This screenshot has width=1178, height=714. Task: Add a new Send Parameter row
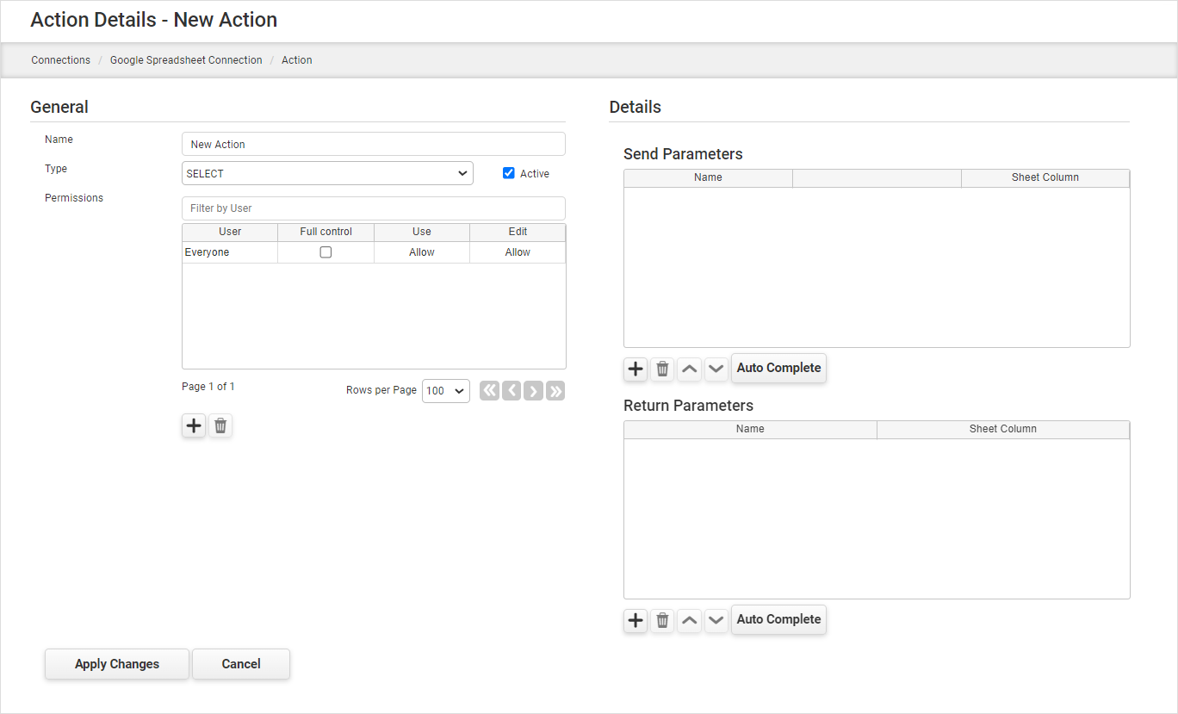point(635,369)
